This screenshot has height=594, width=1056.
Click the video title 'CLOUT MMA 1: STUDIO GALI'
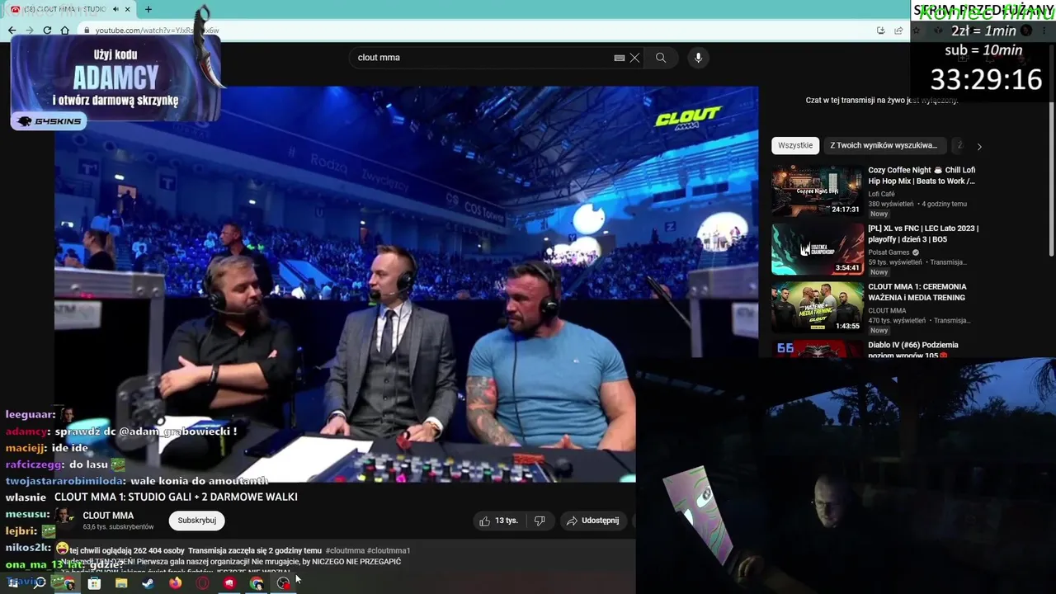[x=176, y=497]
